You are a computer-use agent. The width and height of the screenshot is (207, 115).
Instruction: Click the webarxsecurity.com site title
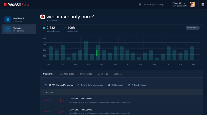(69, 17)
